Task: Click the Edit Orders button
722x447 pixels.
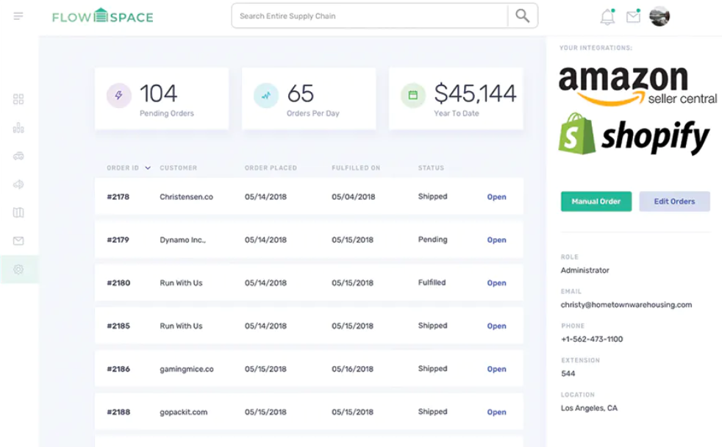Action: 674,201
